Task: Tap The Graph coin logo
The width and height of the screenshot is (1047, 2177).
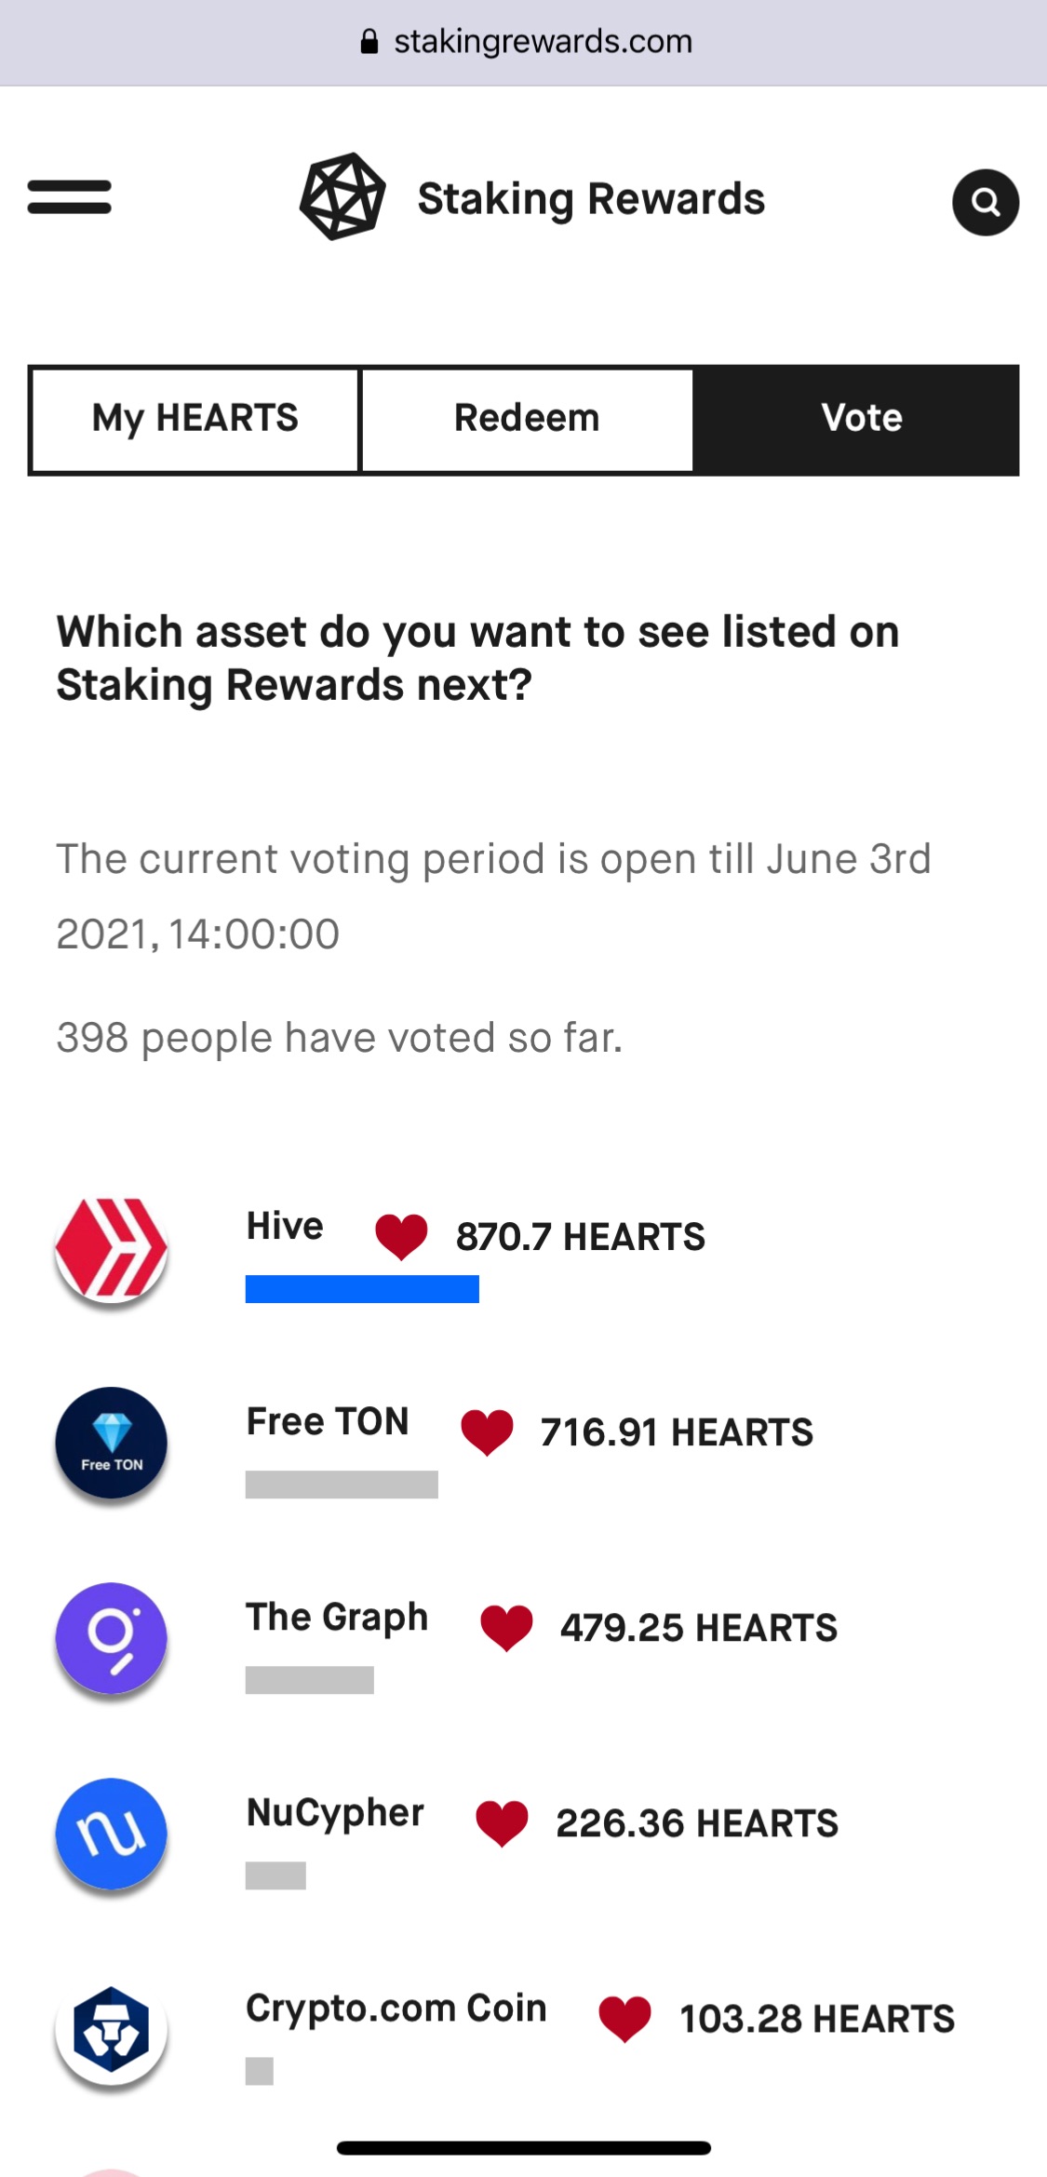Action: point(112,1639)
